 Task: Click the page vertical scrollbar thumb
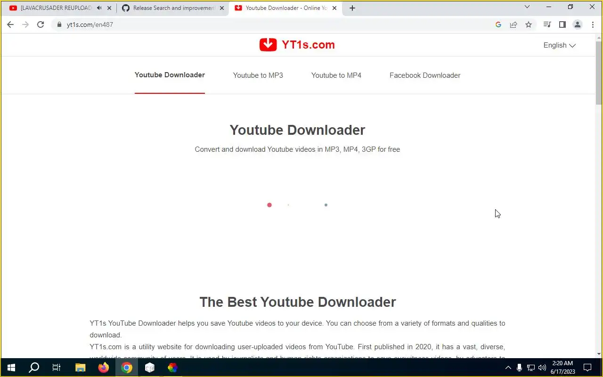pos(599,72)
